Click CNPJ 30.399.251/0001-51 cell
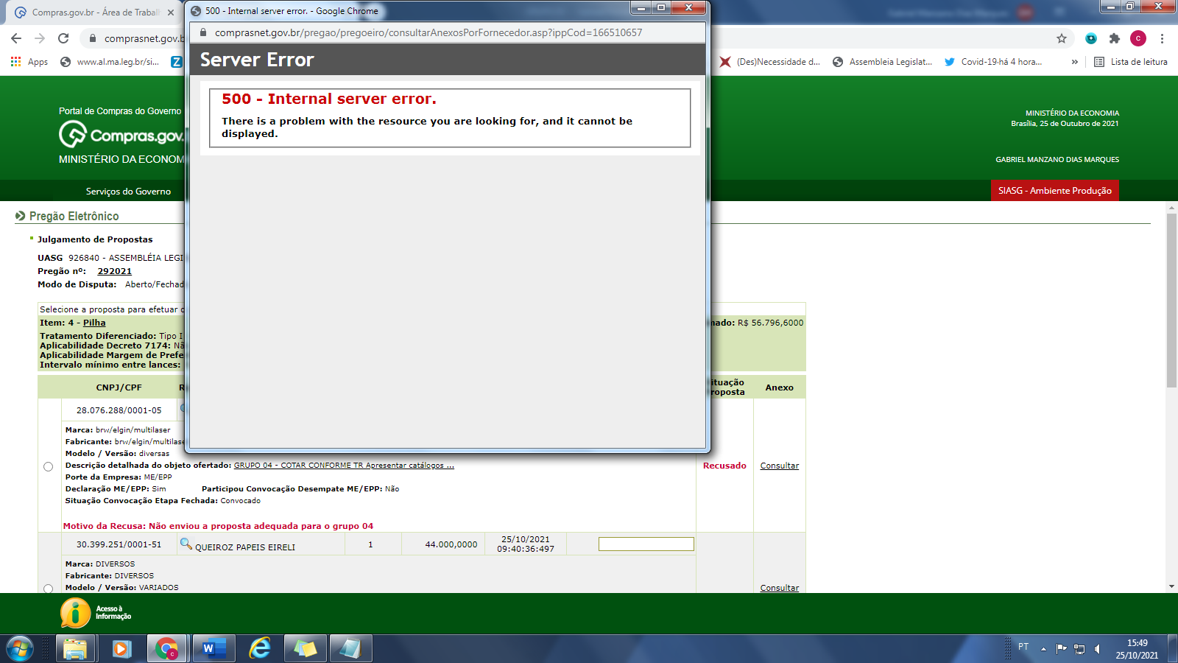 tap(119, 544)
